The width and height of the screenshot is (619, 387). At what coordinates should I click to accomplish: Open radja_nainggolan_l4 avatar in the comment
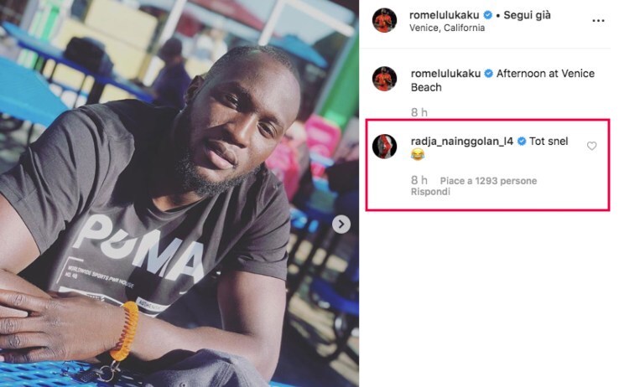(384, 147)
